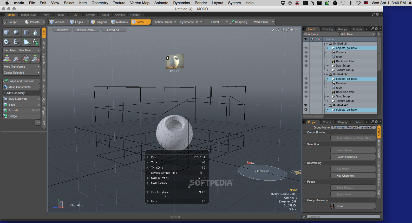The height and width of the screenshot is (223, 412).
Task: Click the Materials selection mode button
Action: (x=120, y=22)
